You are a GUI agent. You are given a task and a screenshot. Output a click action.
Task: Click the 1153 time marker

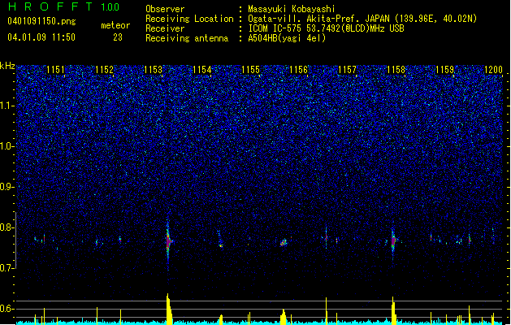click(153, 70)
